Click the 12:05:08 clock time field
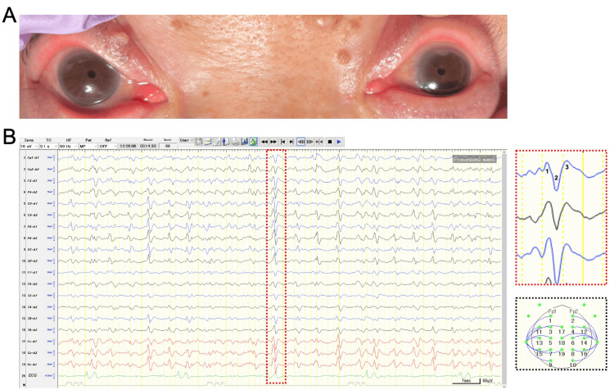 [128, 146]
